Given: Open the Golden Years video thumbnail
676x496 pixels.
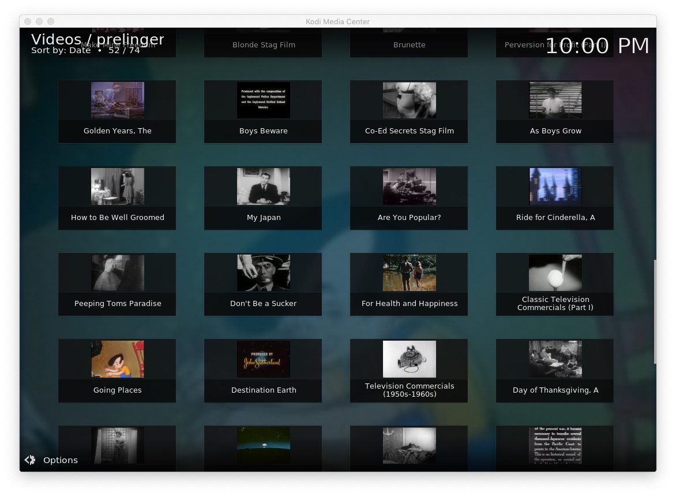Looking at the screenshot, I should pos(117,100).
